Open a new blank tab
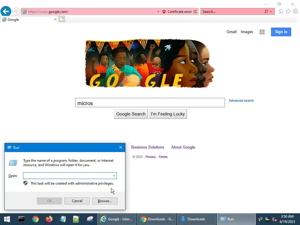The image size is (300, 225). click(x=62, y=19)
